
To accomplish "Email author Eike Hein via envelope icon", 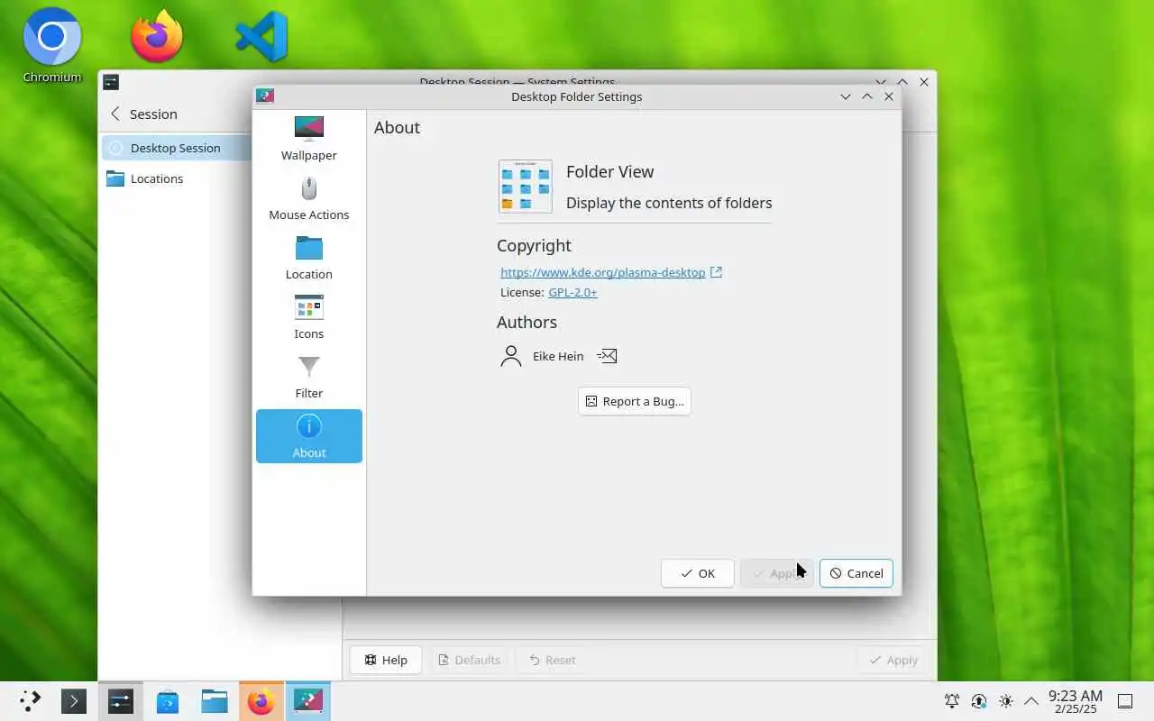I will click(607, 356).
